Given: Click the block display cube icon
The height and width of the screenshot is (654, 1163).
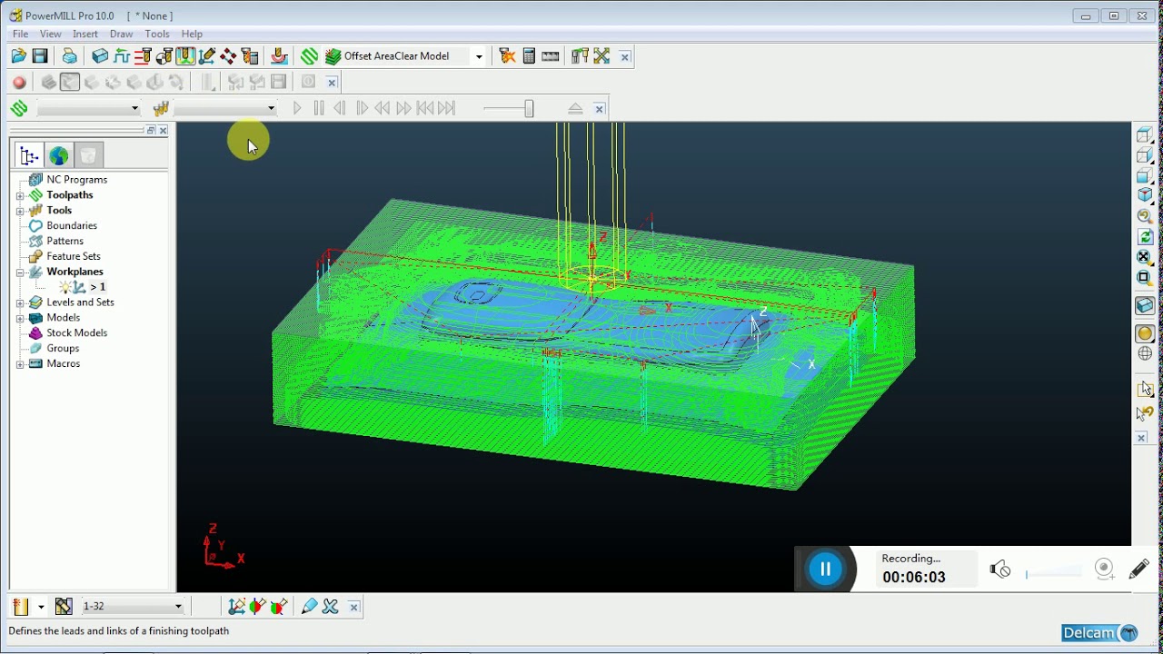Looking at the screenshot, I should [x=1145, y=306].
